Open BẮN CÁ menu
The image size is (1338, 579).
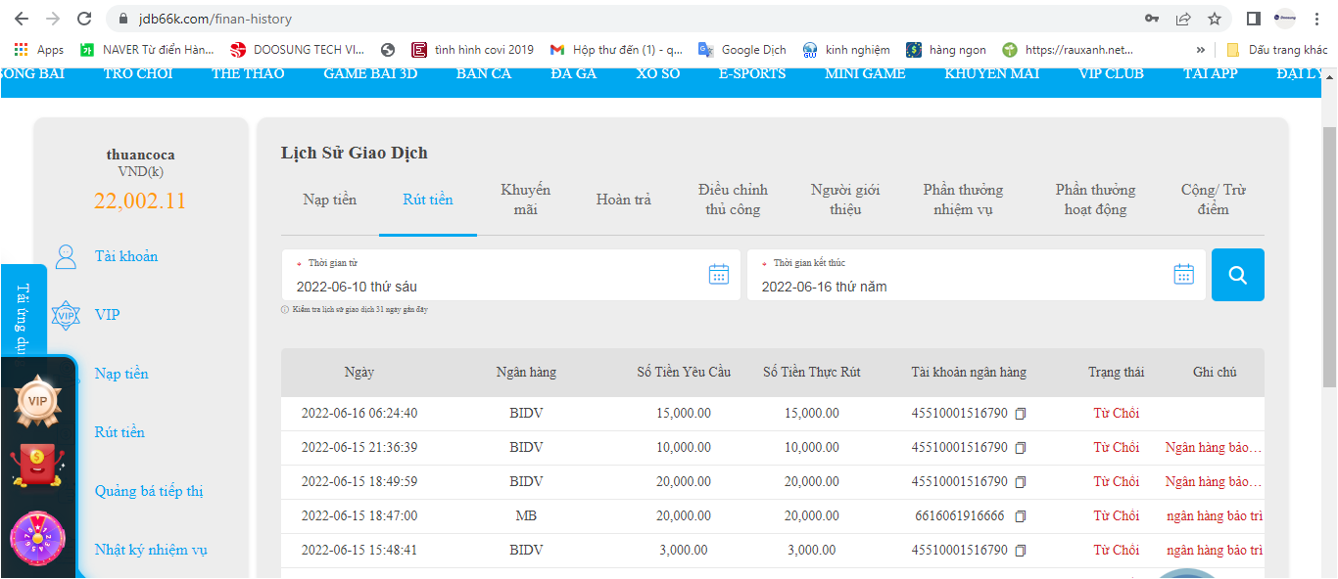pos(484,73)
